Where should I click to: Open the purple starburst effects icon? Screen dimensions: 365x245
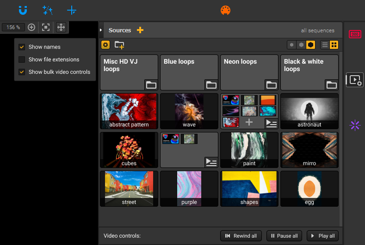tap(355, 125)
